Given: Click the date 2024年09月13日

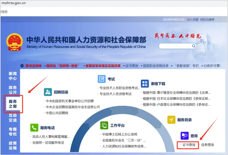Looking at the screenshot, I should (x=174, y=19).
